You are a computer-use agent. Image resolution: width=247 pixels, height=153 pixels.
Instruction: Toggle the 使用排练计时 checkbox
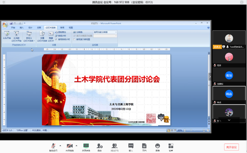[56, 39]
